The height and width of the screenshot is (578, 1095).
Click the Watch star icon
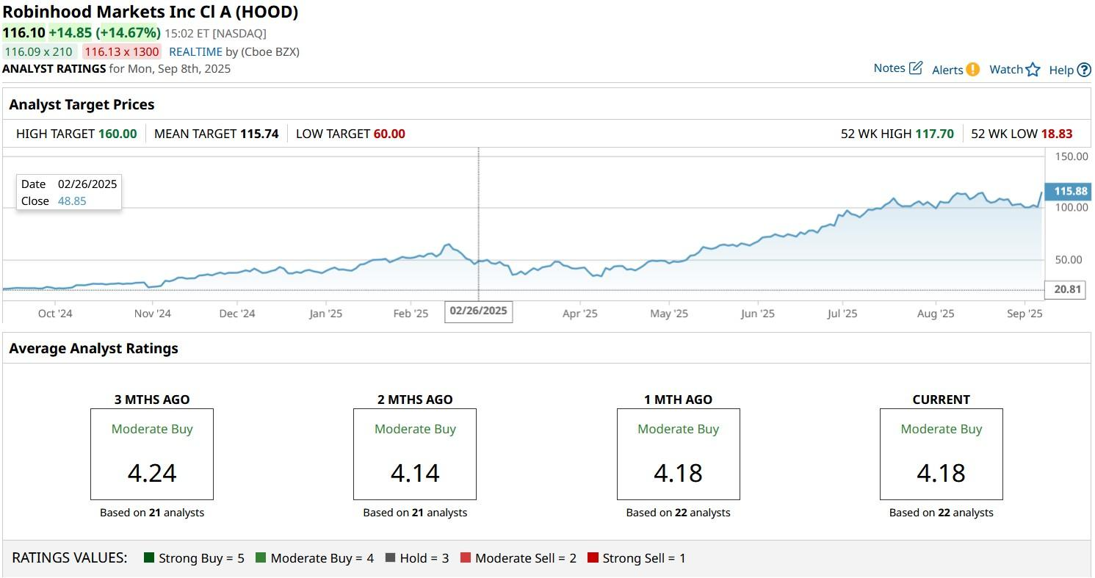pyautogui.click(x=1033, y=70)
